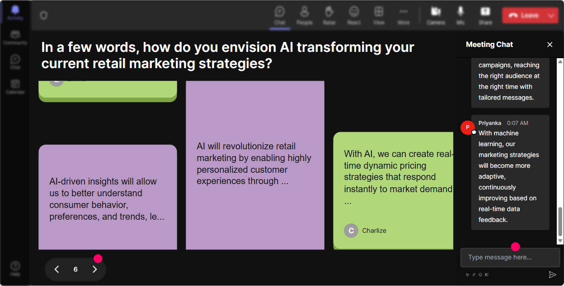
Task: Click the question heading about AI transforming retail
Action: 228,55
